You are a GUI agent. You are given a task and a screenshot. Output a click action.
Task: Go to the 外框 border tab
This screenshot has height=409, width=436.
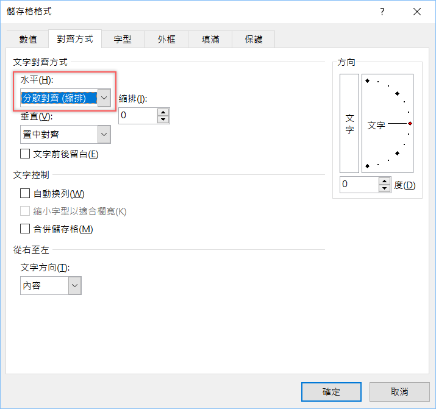click(166, 40)
